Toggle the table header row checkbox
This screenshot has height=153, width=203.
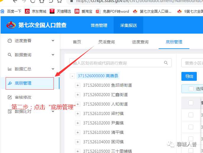191,103
